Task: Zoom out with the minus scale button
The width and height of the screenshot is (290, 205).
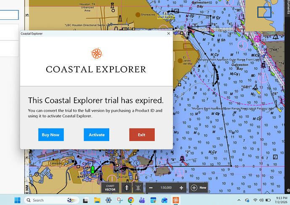Action: pos(151,188)
